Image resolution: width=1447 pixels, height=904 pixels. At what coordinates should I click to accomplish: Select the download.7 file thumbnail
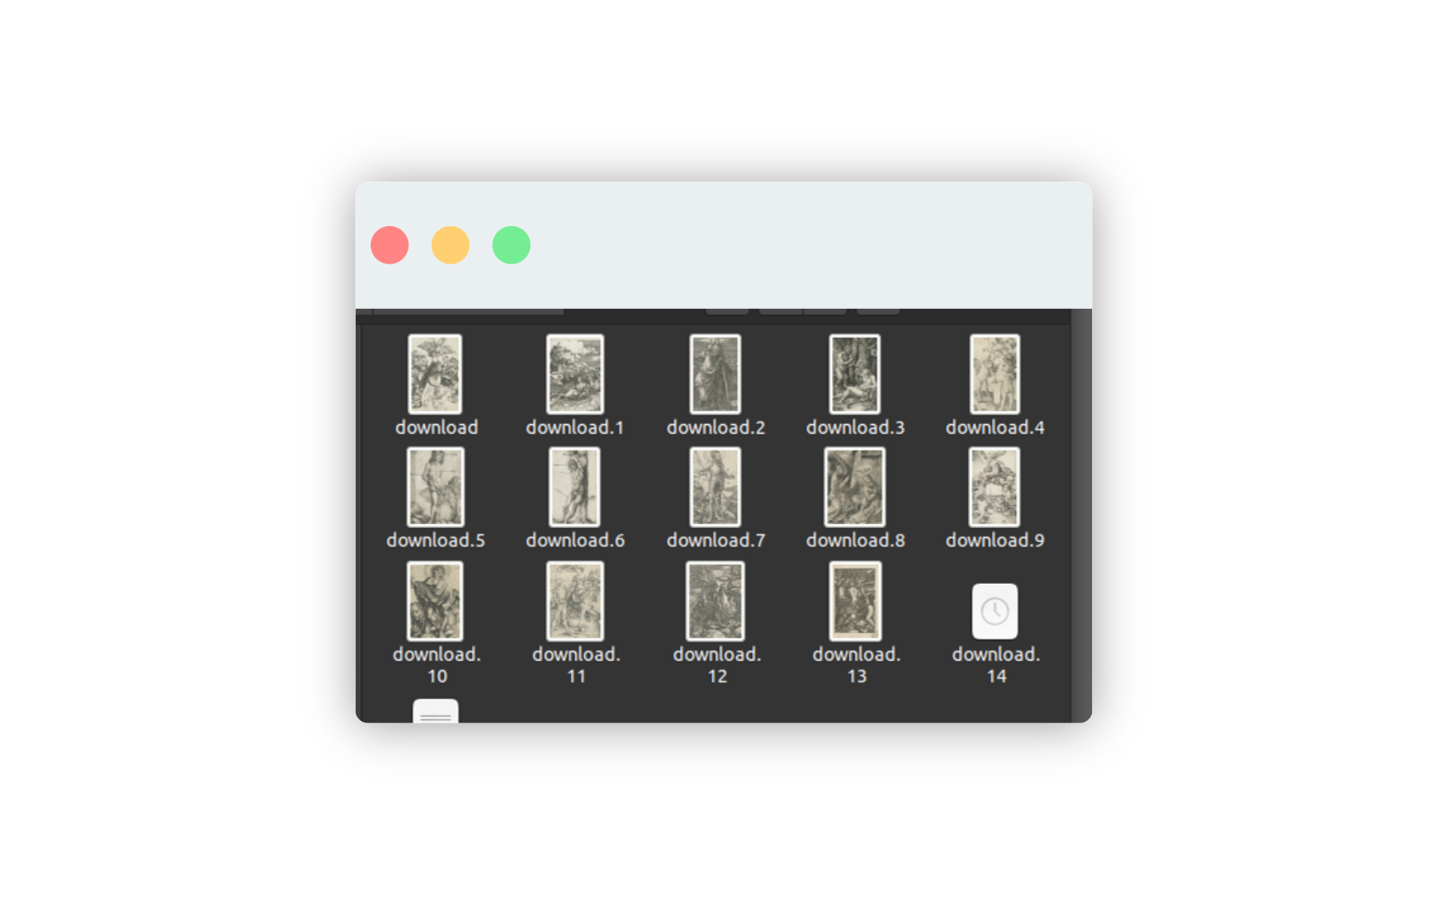click(715, 487)
